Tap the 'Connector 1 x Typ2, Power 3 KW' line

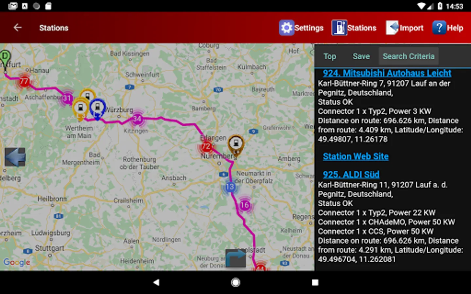point(375,111)
